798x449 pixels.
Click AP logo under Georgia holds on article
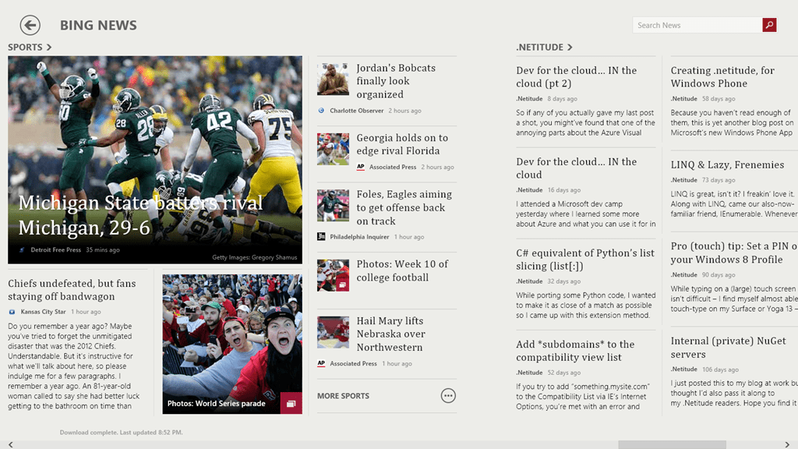pos(360,167)
